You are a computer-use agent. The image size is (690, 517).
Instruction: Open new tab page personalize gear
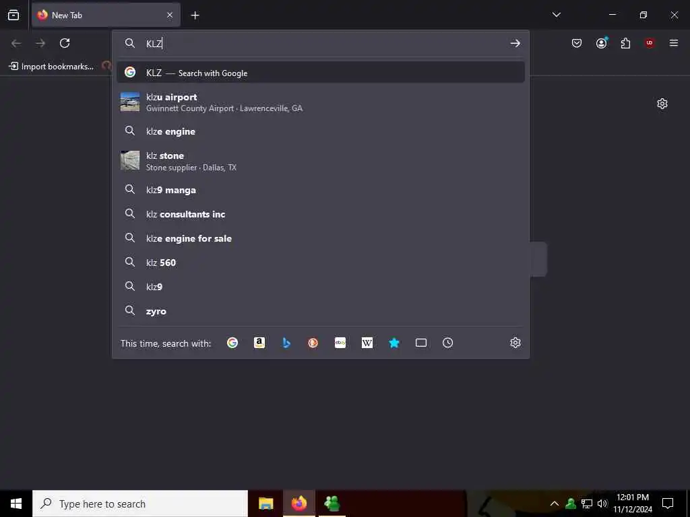[662, 104]
